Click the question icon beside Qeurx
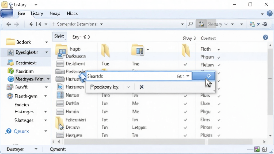 [8, 131]
